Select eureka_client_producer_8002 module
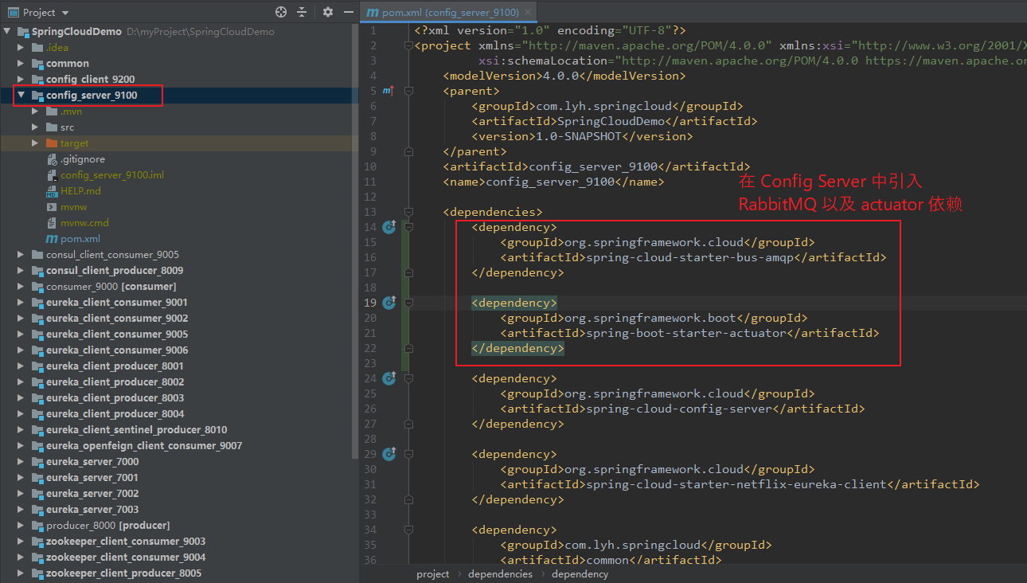This screenshot has height=583, width=1027. (x=115, y=382)
